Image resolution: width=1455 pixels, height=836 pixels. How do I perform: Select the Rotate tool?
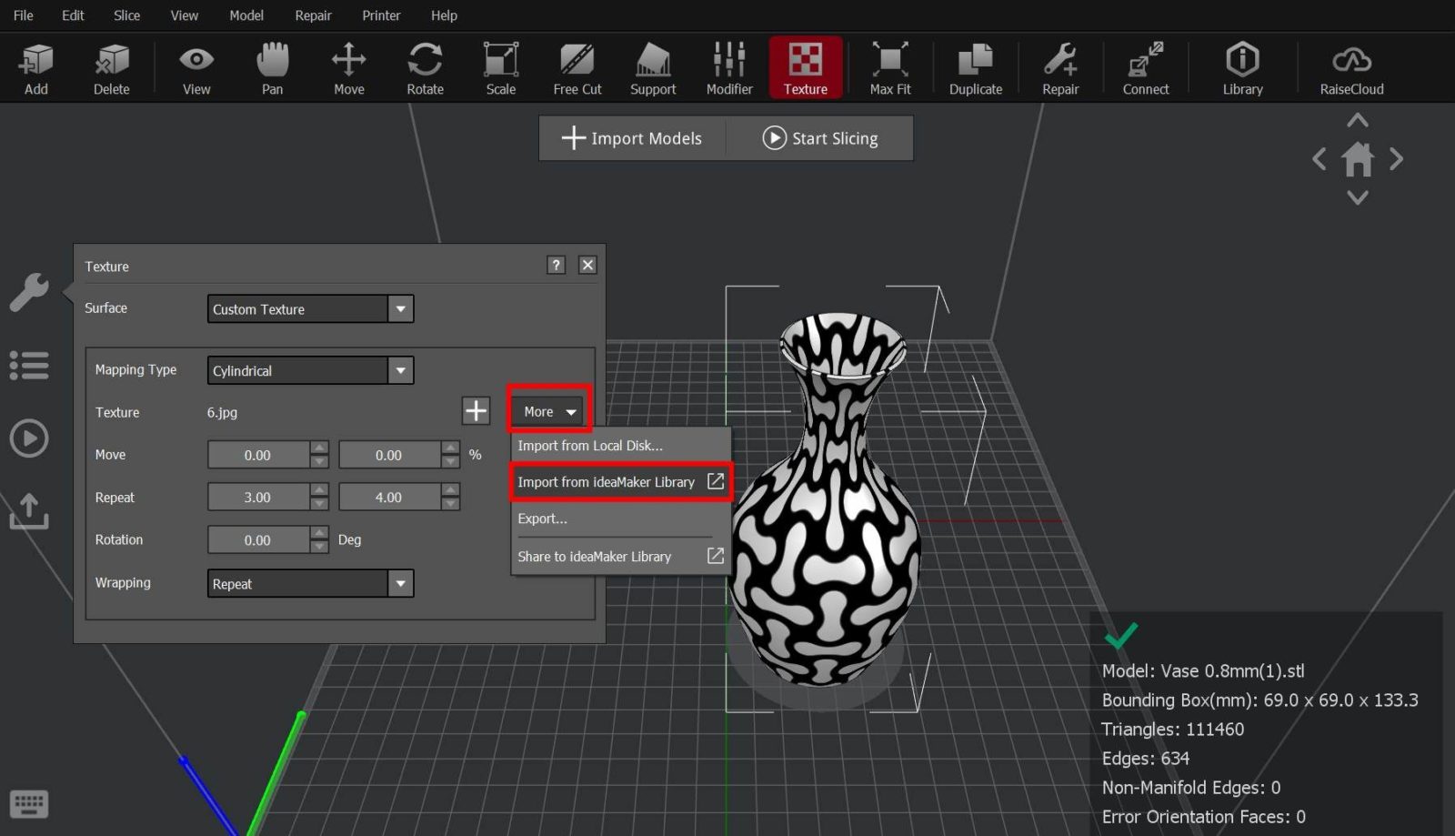coord(425,67)
